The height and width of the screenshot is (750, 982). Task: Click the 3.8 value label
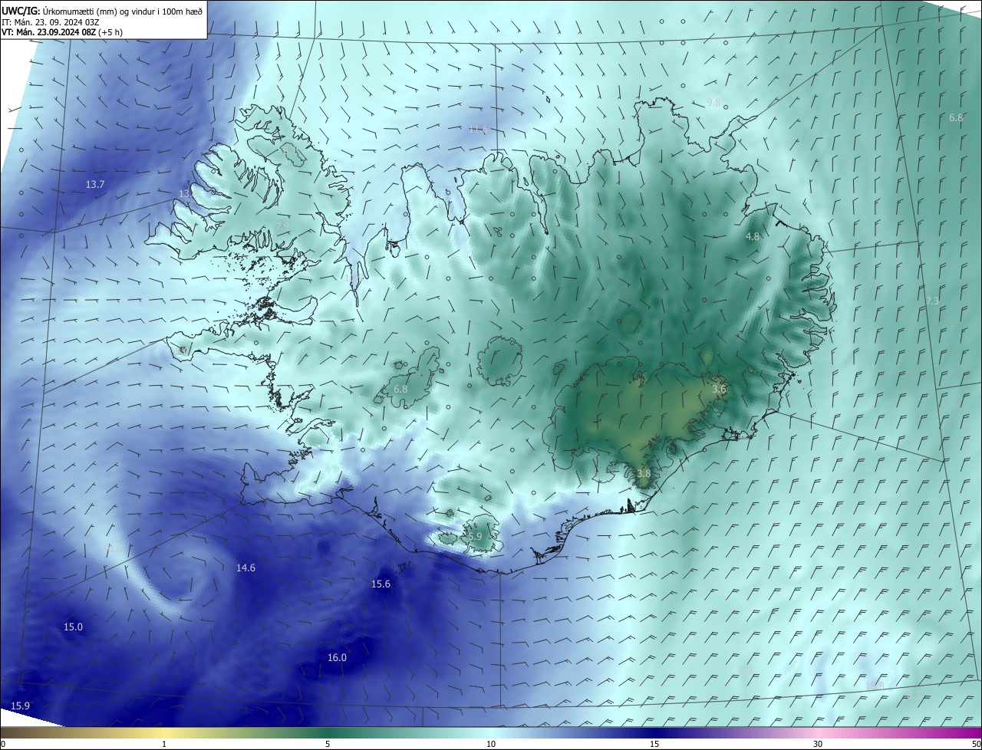point(644,474)
